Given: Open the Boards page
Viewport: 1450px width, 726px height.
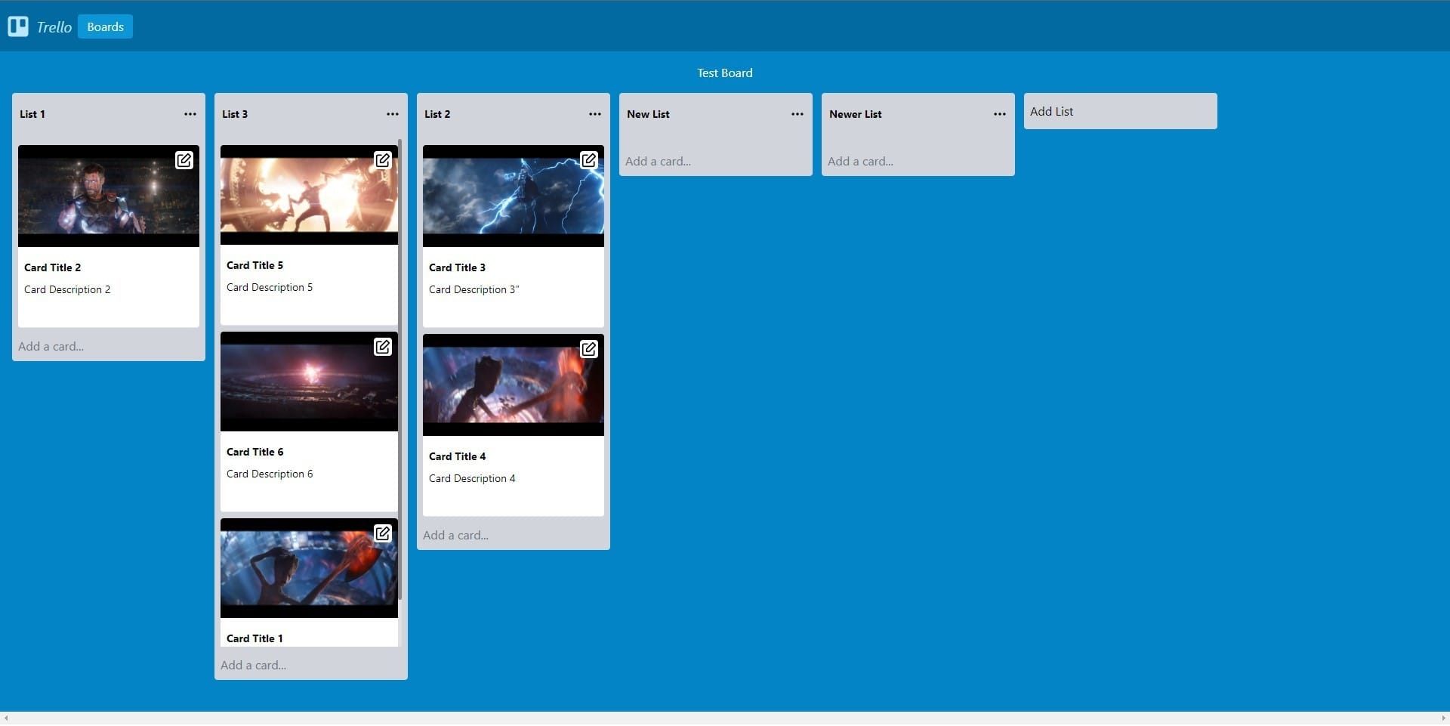Looking at the screenshot, I should click(x=104, y=26).
